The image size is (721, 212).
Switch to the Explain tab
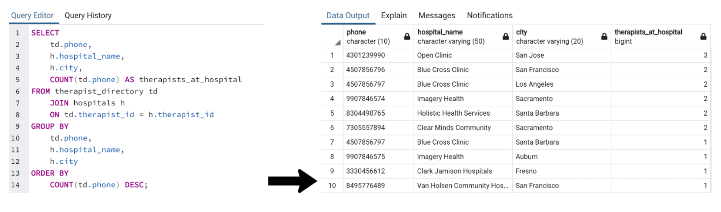pyautogui.click(x=394, y=16)
